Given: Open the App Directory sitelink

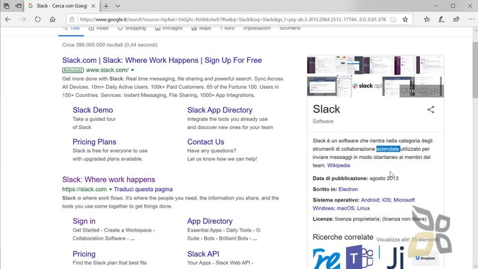Looking at the screenshot, I should coord(210,221).
